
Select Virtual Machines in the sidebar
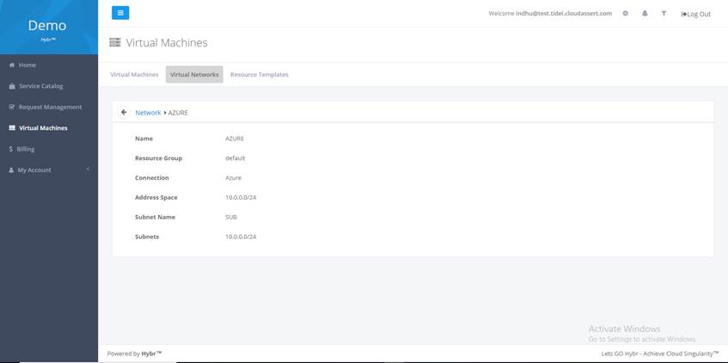(43, 128)
